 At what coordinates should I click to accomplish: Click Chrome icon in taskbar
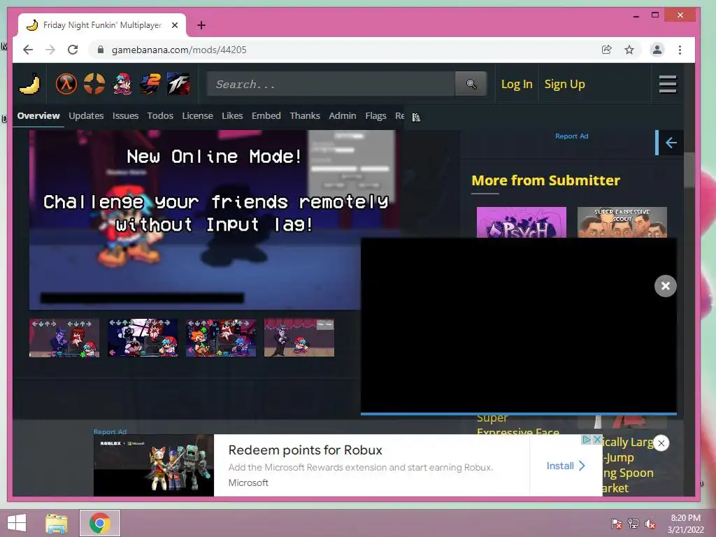pos(100,523)
